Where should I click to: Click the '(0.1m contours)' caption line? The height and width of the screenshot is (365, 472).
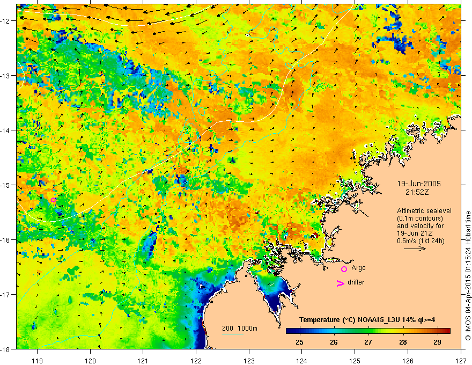tap(419, 218)
